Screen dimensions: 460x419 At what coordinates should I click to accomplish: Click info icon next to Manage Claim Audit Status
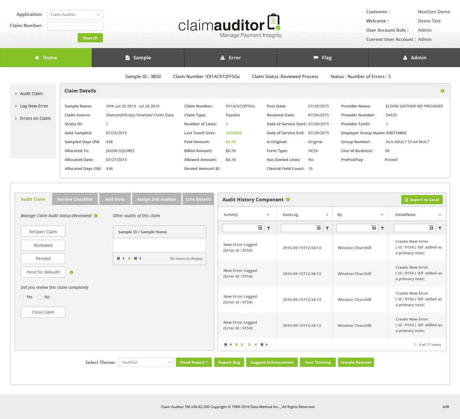click(96, 216)
